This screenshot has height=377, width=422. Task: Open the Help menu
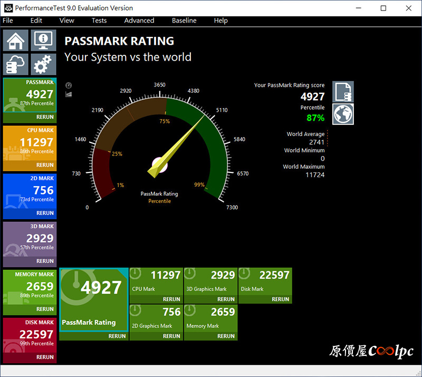pyautogui.click(x=220, y=21)
